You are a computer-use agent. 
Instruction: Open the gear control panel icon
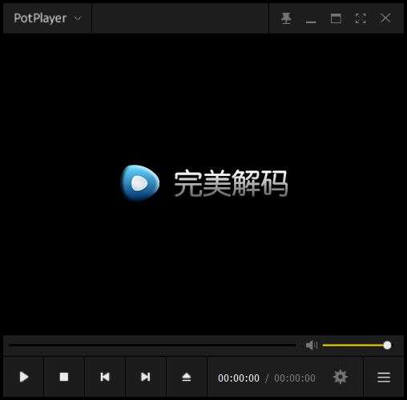click(341, 377)
